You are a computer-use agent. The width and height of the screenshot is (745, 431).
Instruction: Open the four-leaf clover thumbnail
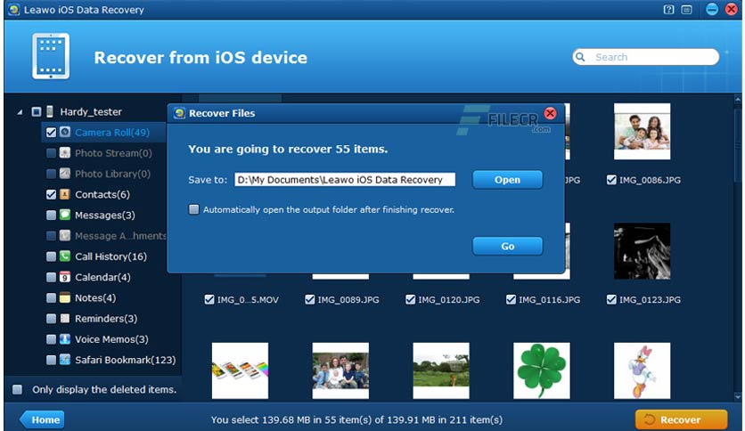542,370
